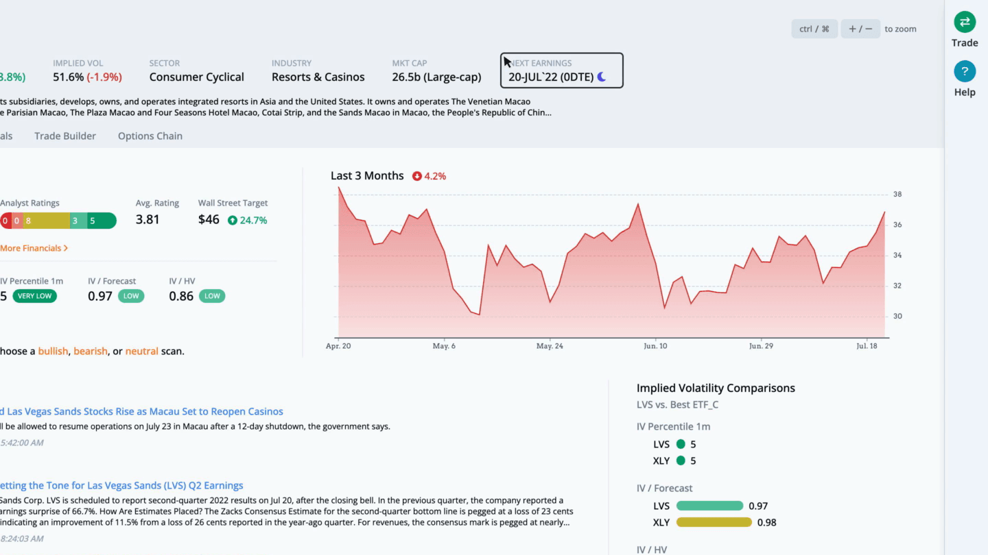The image size is (988, 555).
Task: Click the green up-arrow icon near 24.7%
Action: pyautogui.click(x=233, y=221)
